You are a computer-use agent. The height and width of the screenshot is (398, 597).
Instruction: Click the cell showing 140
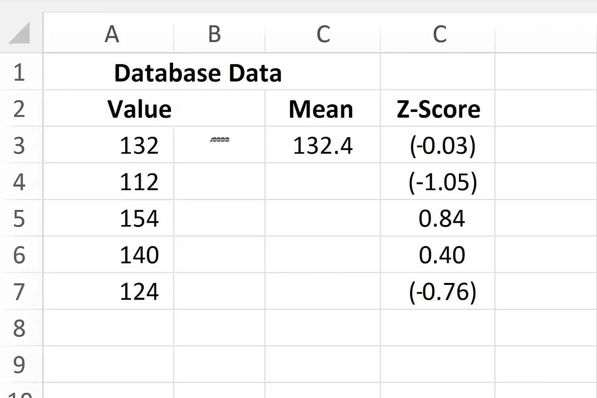coord(108,255)
